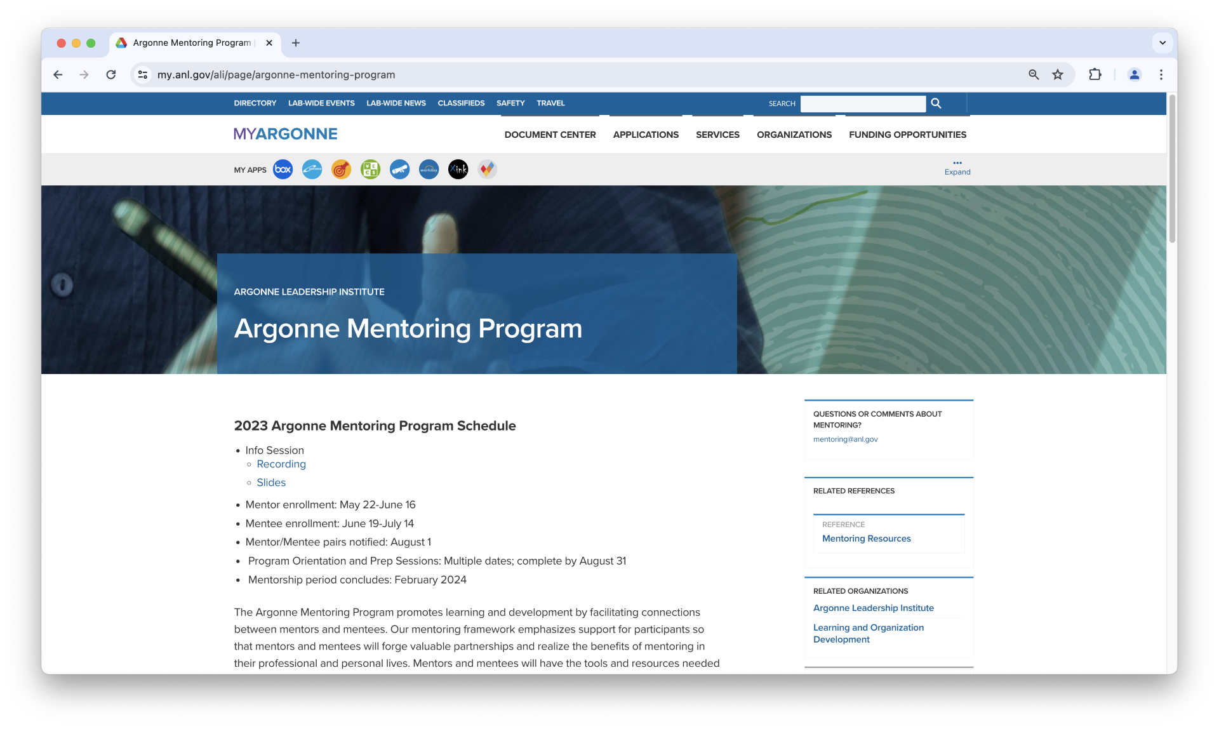This screenshot has width=1219, height=729.
Task: Open the Travel menu item
Action: click(x=550, y=104)
